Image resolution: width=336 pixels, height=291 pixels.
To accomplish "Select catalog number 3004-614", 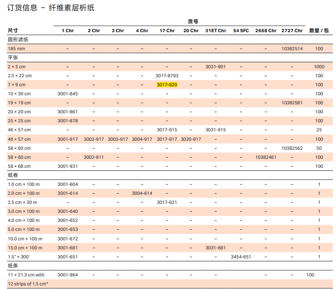I will tap(142, 194).
